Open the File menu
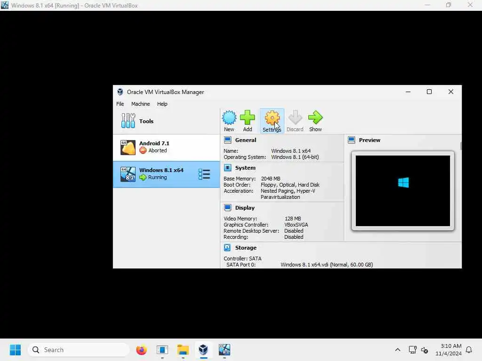The image size is (482, 361). [x=120, y=104]
